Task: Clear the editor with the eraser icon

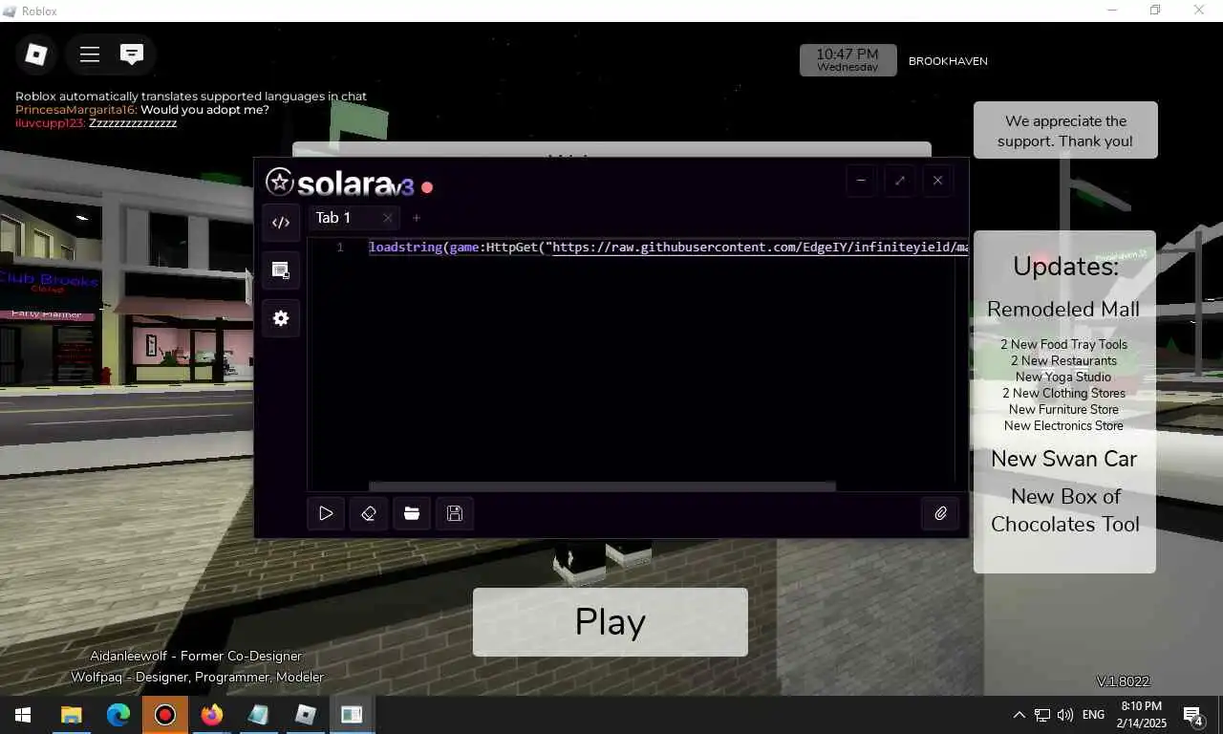Action: coord(369,513)
